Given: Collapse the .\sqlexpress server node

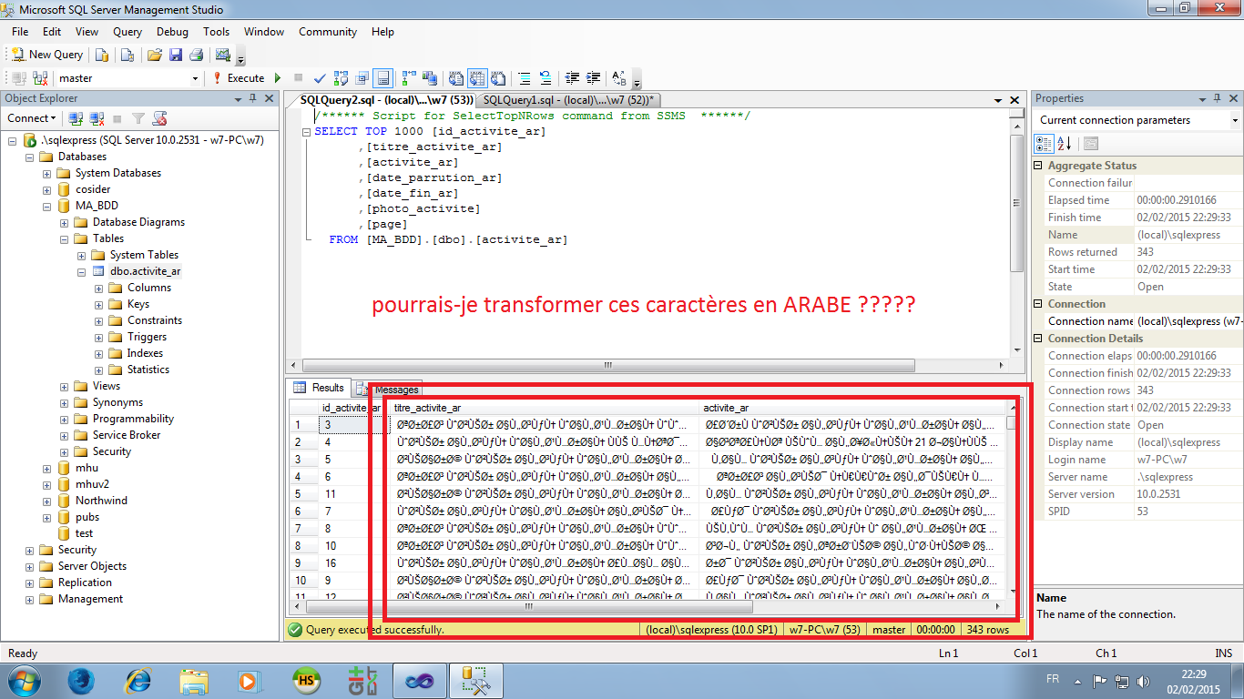Looking at the screenshot, I should coord(14,140).
